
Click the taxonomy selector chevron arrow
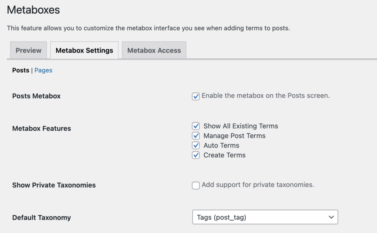coord(332,217)
